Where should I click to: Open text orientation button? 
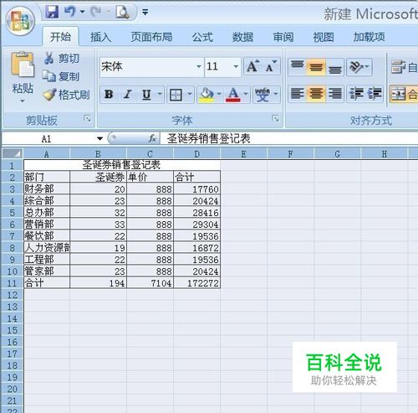(359, 67)
